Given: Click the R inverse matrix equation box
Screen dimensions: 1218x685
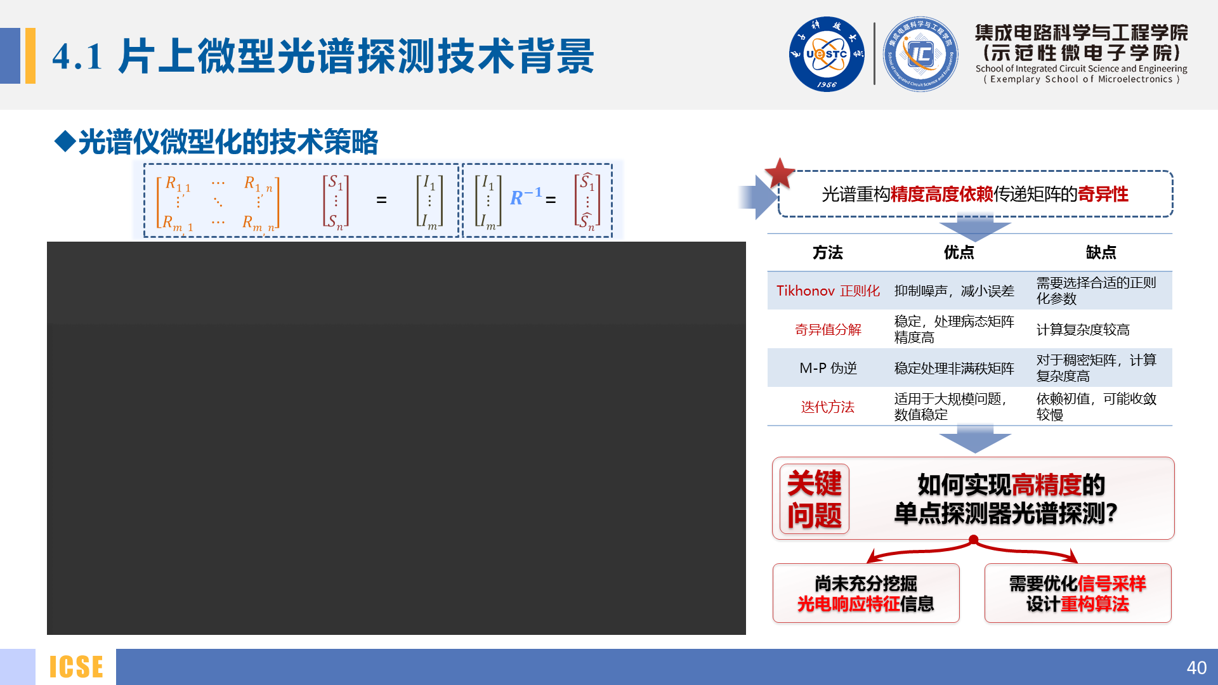Looking at the screenshot, I should (537, 200).
